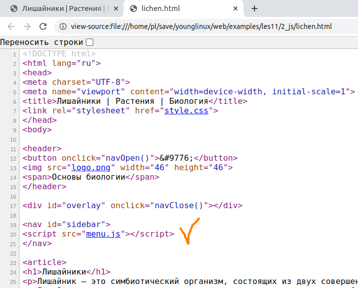Open a new tab with the plus button

click(x=254, y=8)
